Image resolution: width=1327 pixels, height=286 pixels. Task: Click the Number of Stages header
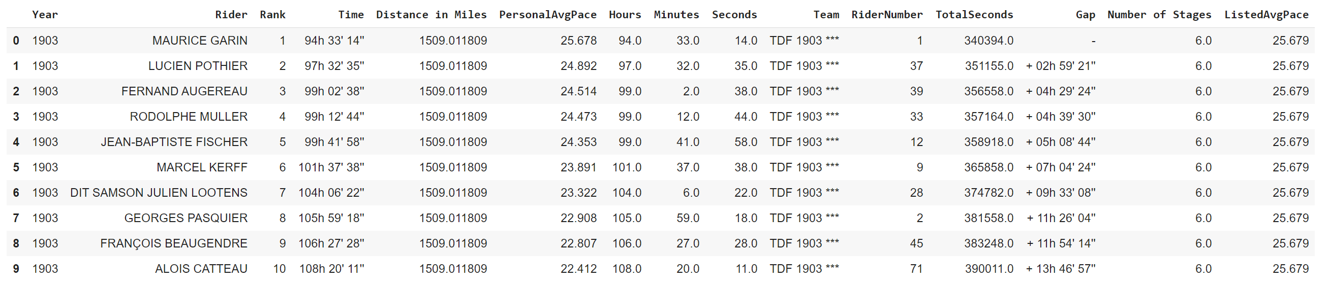point(1159,14)
